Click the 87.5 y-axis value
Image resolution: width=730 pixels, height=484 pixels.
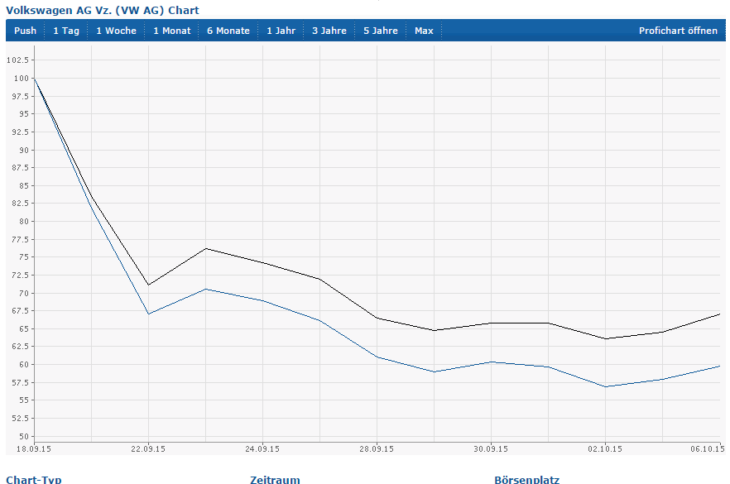pos(21,167)
